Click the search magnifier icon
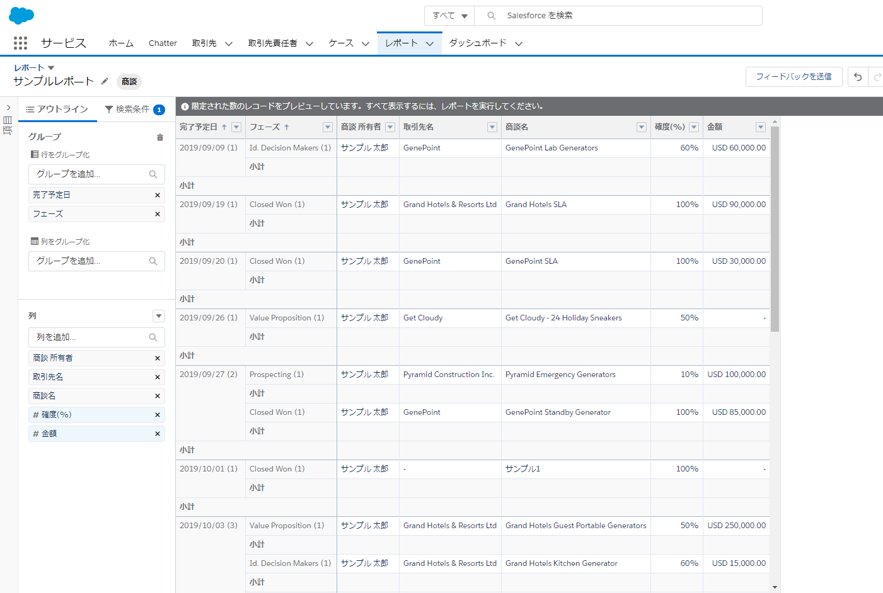Viewport: 883px width, 593px height. coord(492,16)
